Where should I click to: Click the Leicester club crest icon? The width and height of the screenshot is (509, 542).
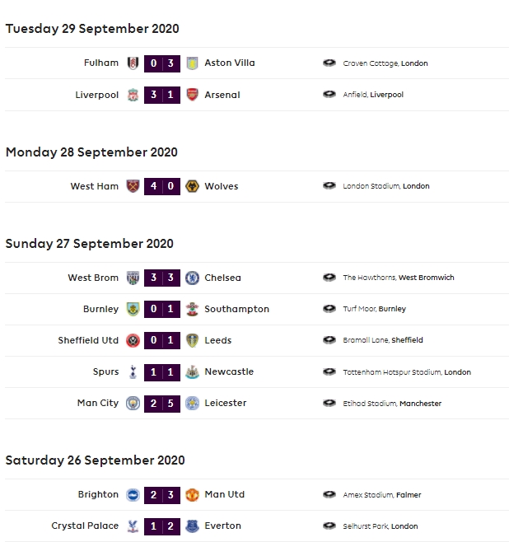192,403
